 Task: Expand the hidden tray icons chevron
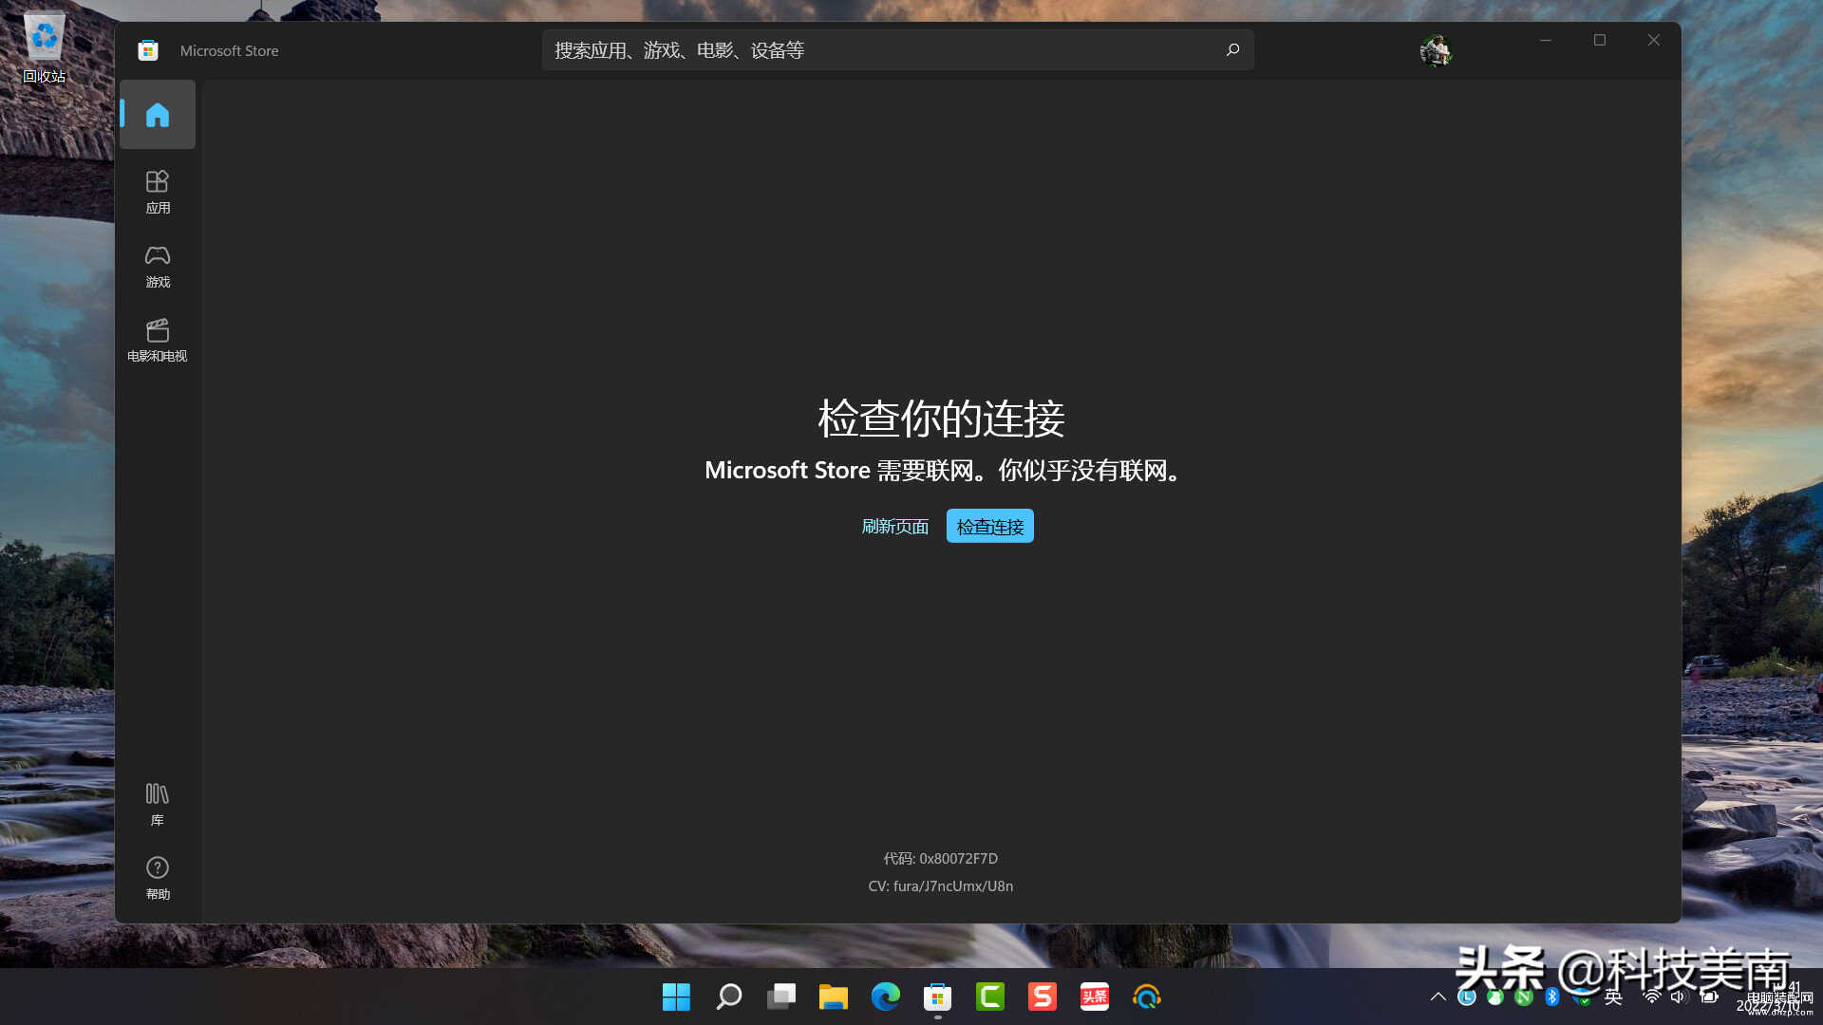(1438, 997)
